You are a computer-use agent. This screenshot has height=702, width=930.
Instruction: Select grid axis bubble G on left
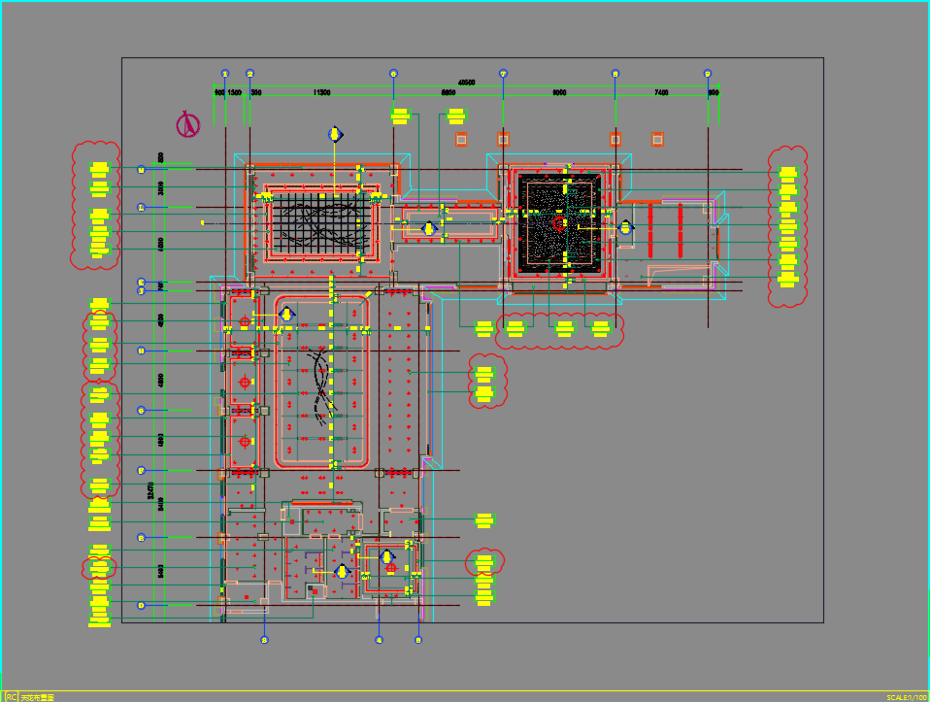pos(141,410)
